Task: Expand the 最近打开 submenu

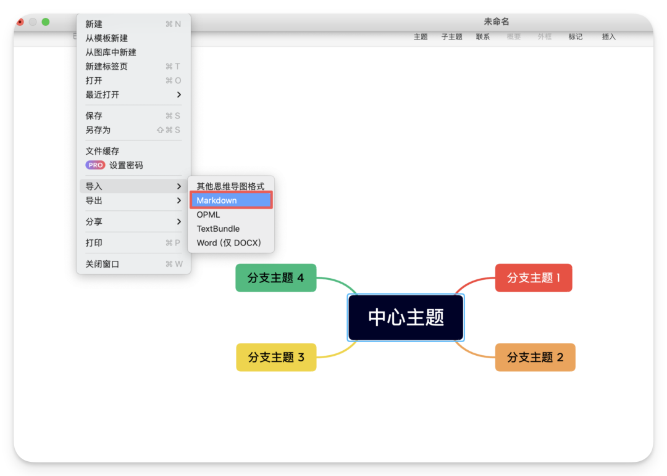Action: click(x=133, y=95)
